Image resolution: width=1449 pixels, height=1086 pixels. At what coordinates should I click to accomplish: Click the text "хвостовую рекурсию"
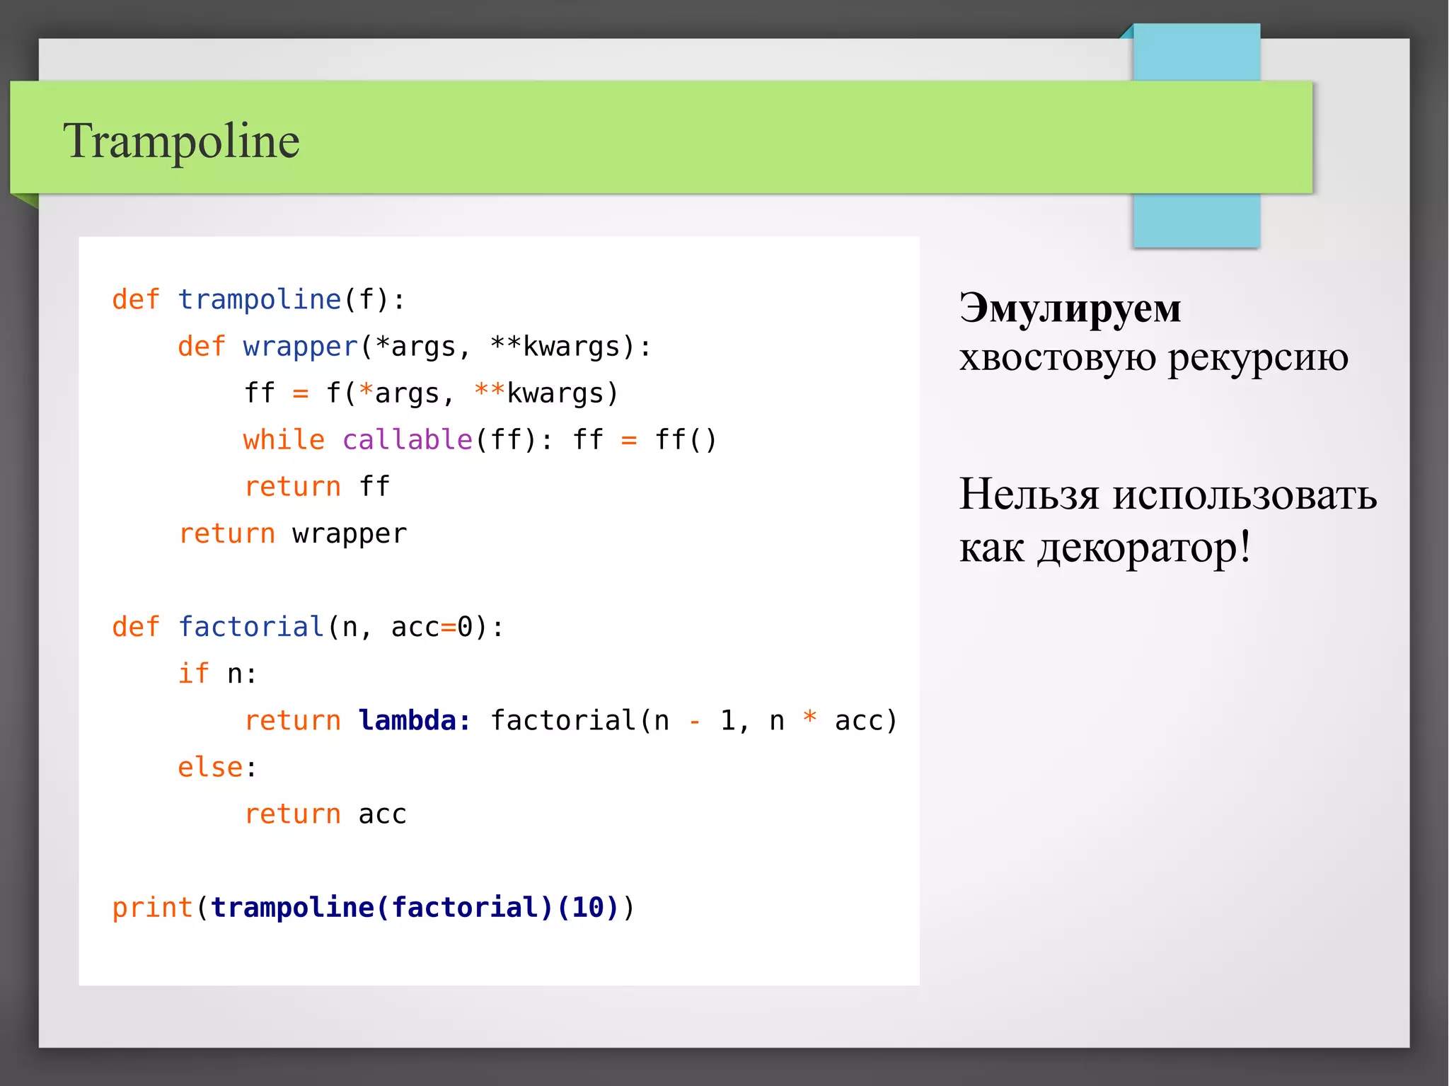1154,357
